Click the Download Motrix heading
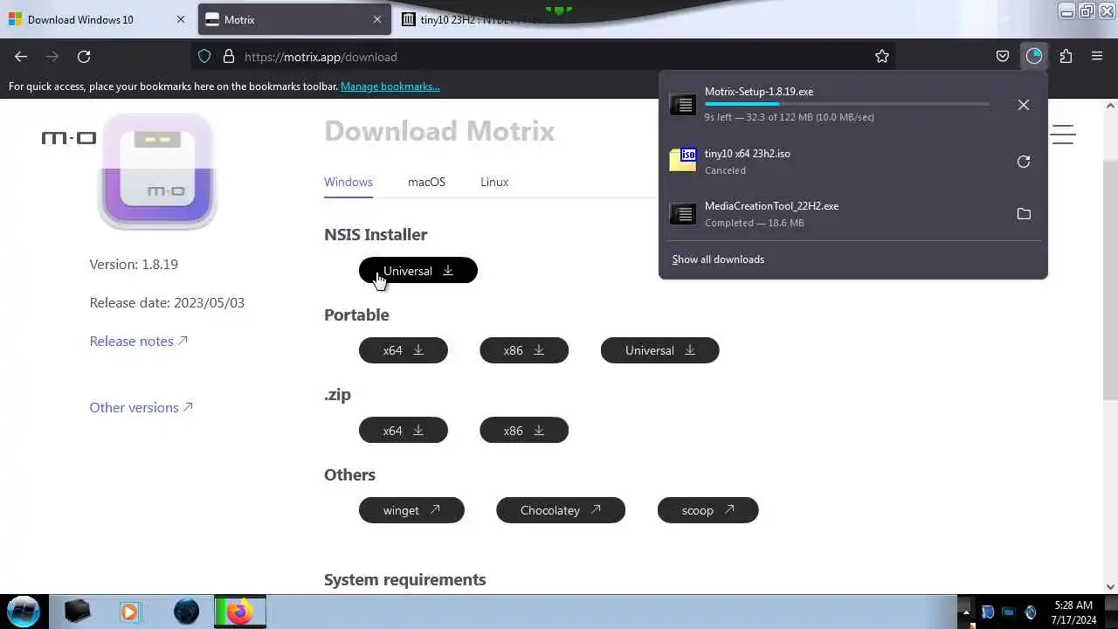 pos(439,131)
